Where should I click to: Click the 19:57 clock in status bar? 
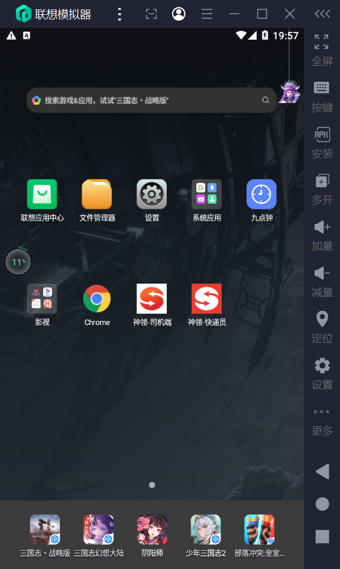pyautogui.click(x=286, y=36)
